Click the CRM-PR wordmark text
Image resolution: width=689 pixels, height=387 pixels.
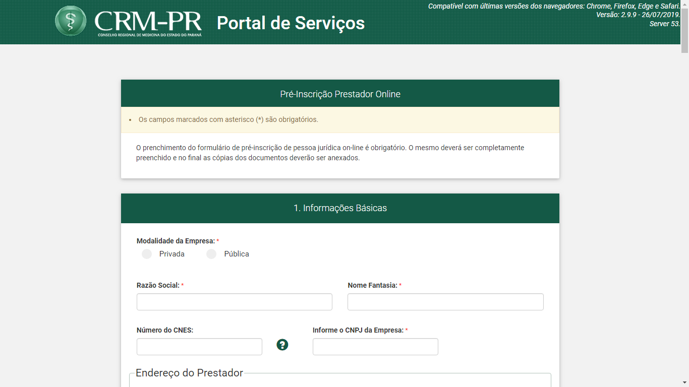point(148,21)
